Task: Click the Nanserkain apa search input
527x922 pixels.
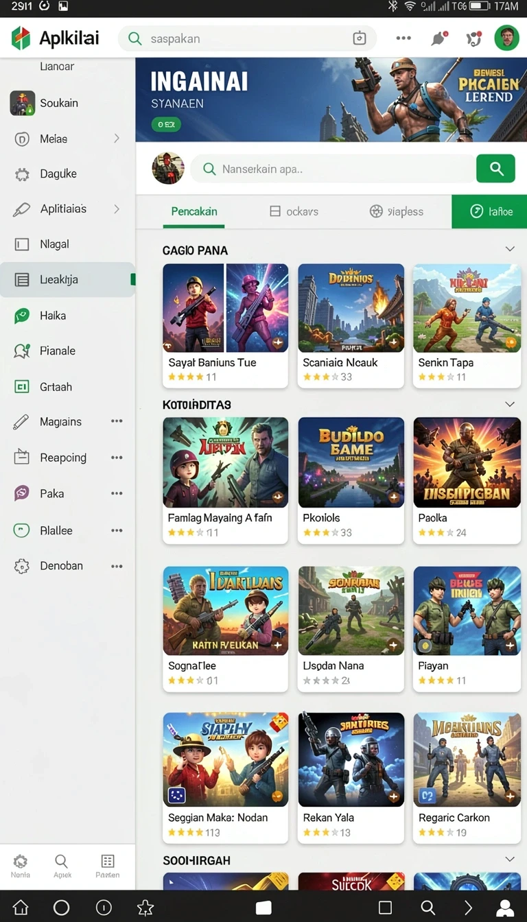Action: [x=333, y=169]
